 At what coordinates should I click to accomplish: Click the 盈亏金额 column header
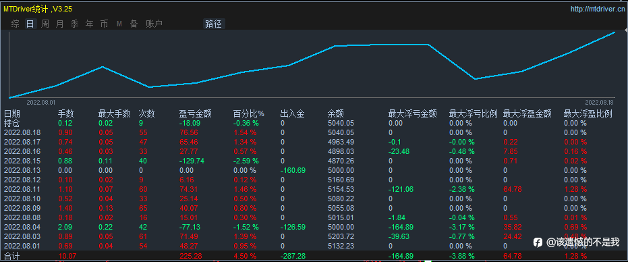pyautogui.click(x=195, y=114)
